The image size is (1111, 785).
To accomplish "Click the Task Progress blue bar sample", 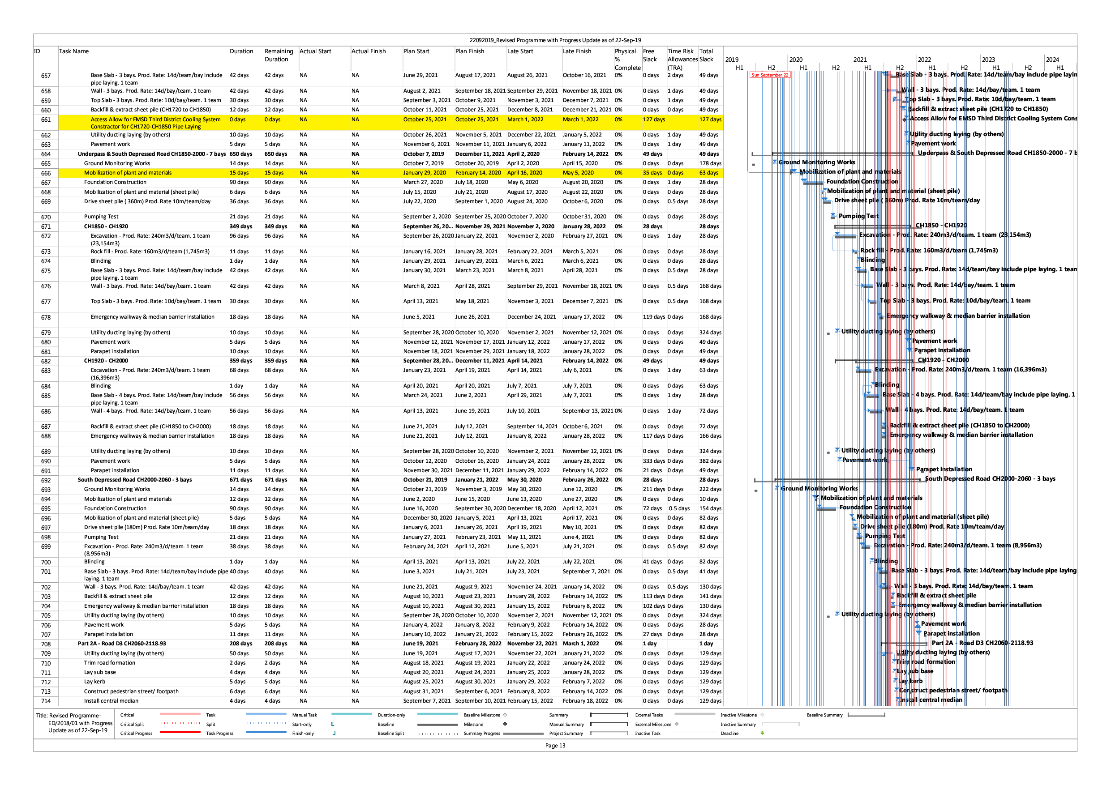I will click(x=266, y=732).
